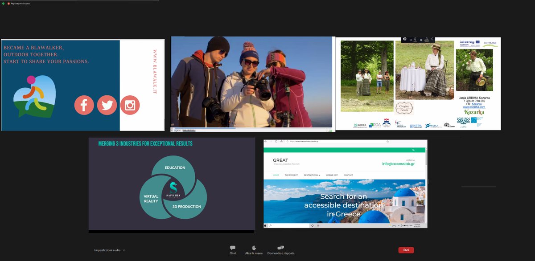Click the 3D PRODUCTION diagram segment

[186, 207]
